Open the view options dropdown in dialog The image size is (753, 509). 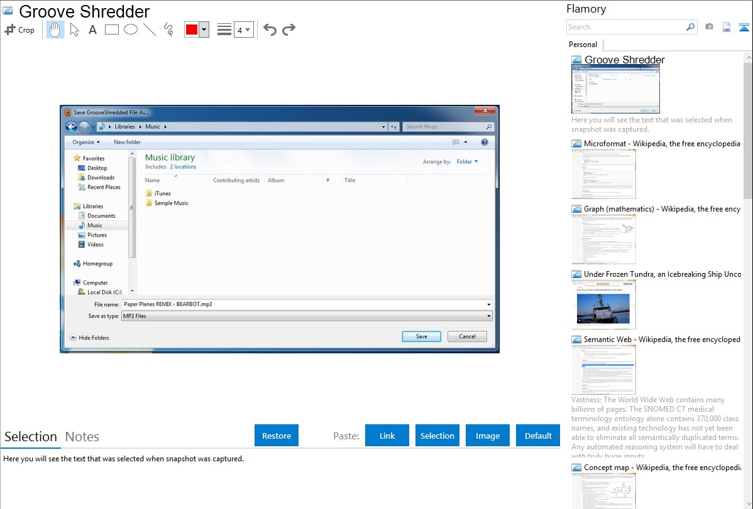(x=465, y=142)
